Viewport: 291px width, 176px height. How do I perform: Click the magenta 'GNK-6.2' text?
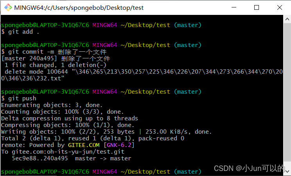[119, 145]
